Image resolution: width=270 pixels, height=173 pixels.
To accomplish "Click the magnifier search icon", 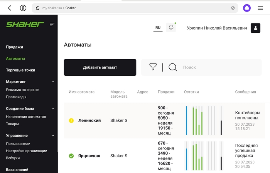I will 173,67.
